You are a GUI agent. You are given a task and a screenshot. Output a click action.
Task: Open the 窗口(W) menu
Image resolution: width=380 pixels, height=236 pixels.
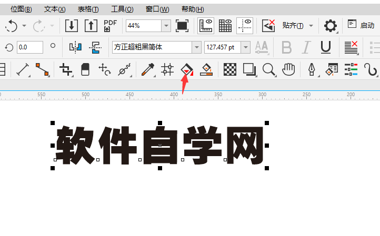pyautogui.click(x=157, y=9)
